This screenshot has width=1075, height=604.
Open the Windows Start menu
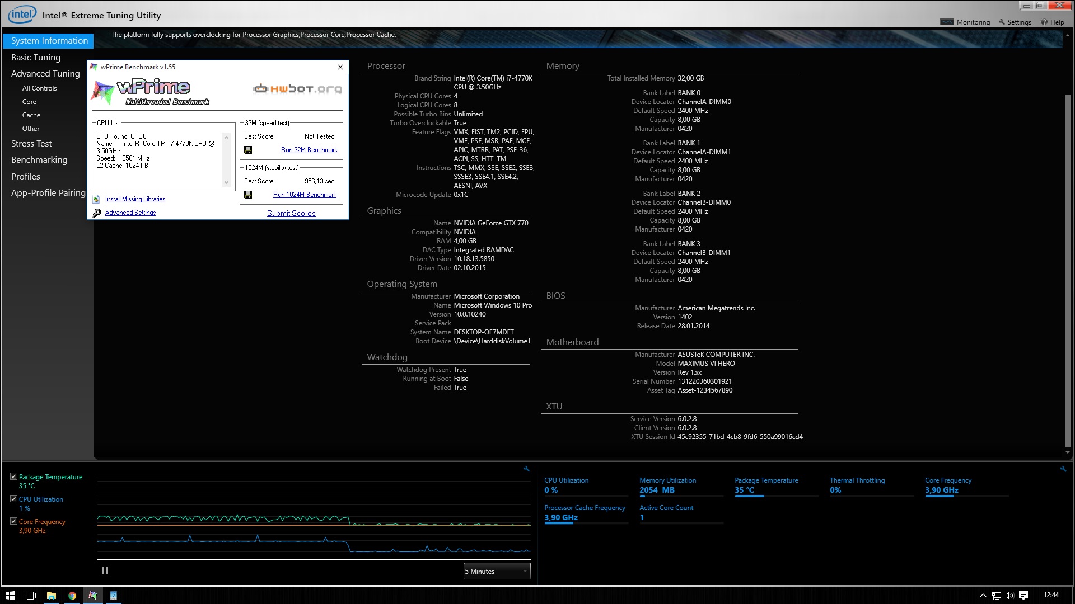point(10,596)
